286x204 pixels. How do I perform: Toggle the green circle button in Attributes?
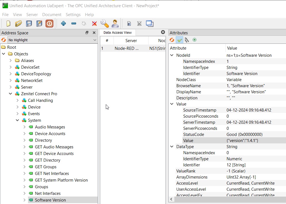coord(194,40)
